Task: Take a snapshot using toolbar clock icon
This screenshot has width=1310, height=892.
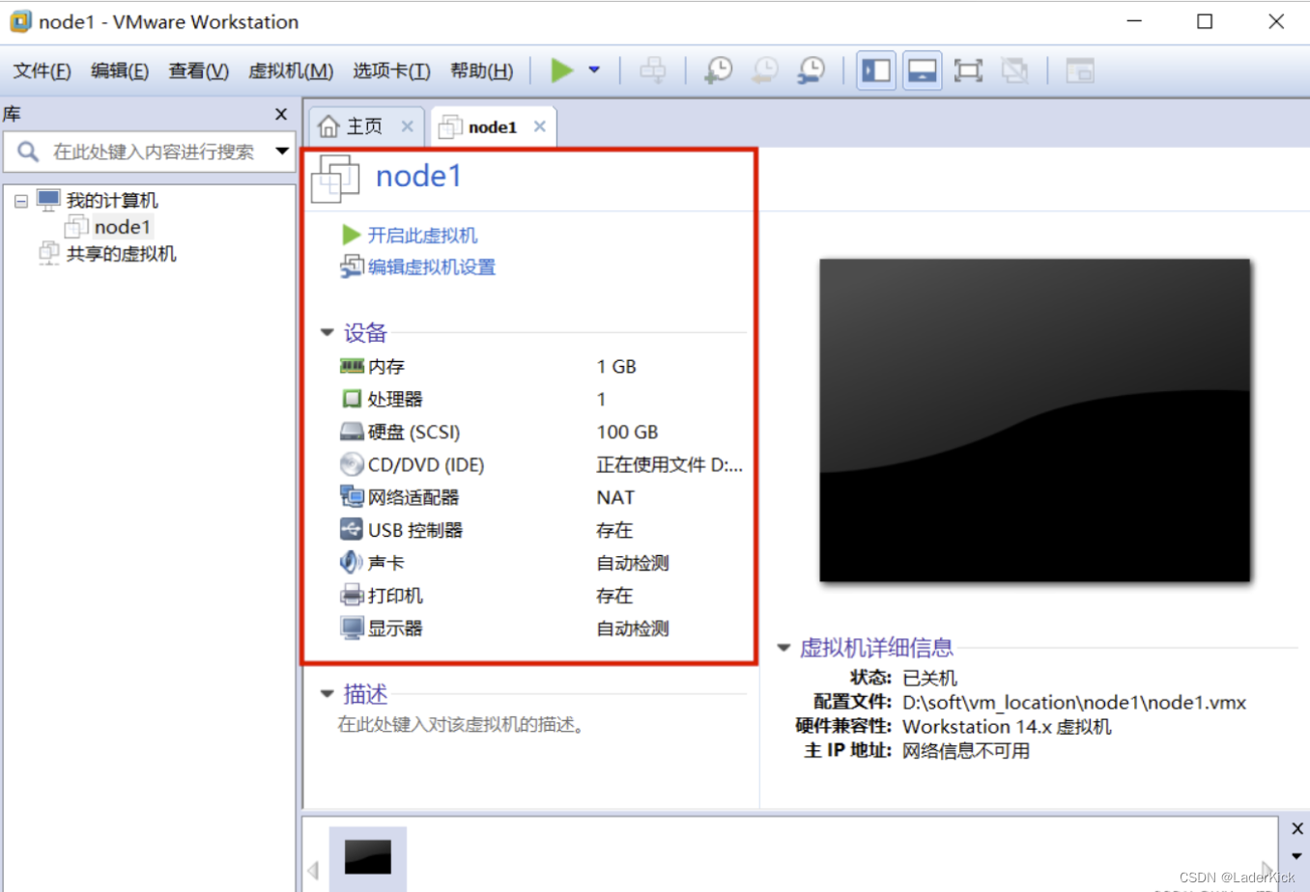Action: [718, 70]
